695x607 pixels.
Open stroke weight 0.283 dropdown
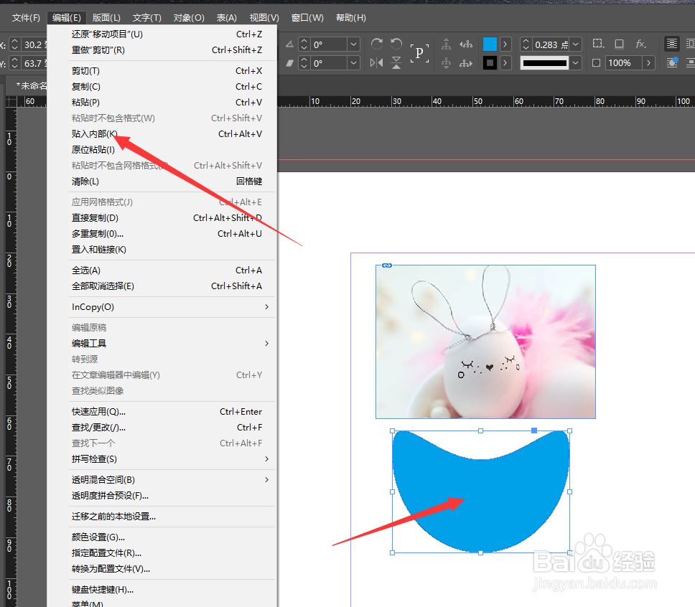pyautogui.click(x=575, y=44)
